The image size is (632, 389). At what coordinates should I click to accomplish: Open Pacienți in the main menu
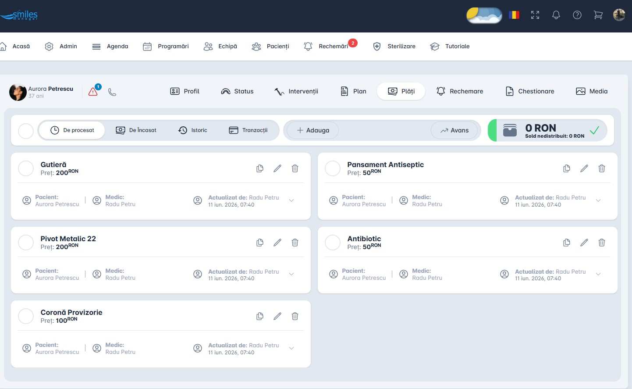270,46
